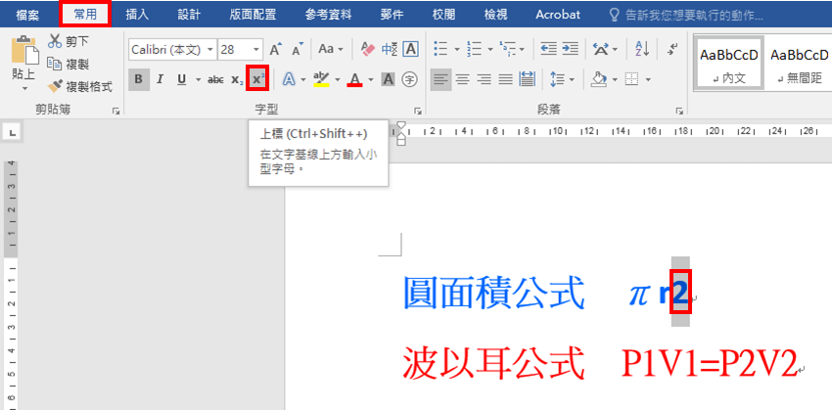Apply superscript with the x² button
This screenshot has width=832, height=410.
tap(257, 79)
